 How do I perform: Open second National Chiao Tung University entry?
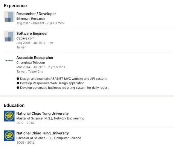[42, 133]
